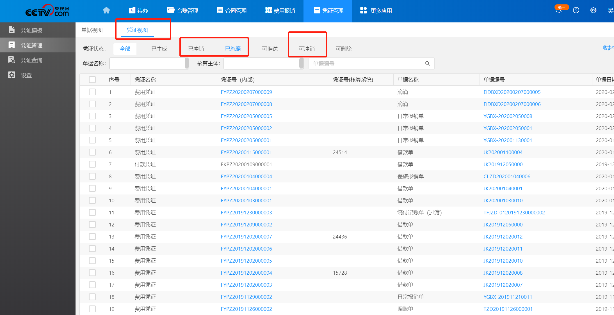The height and width of the screenshot is (315, 614).
Task: Open voucher link FYPZ20191129000002
Action: point(246,297)
